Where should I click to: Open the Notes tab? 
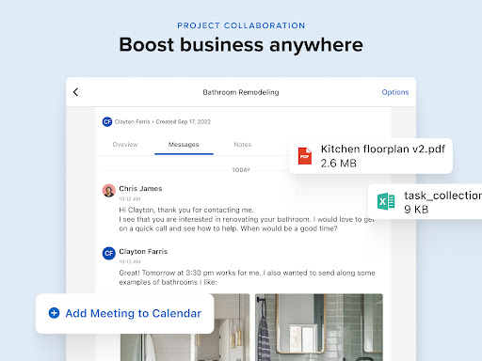click(243, 145)
